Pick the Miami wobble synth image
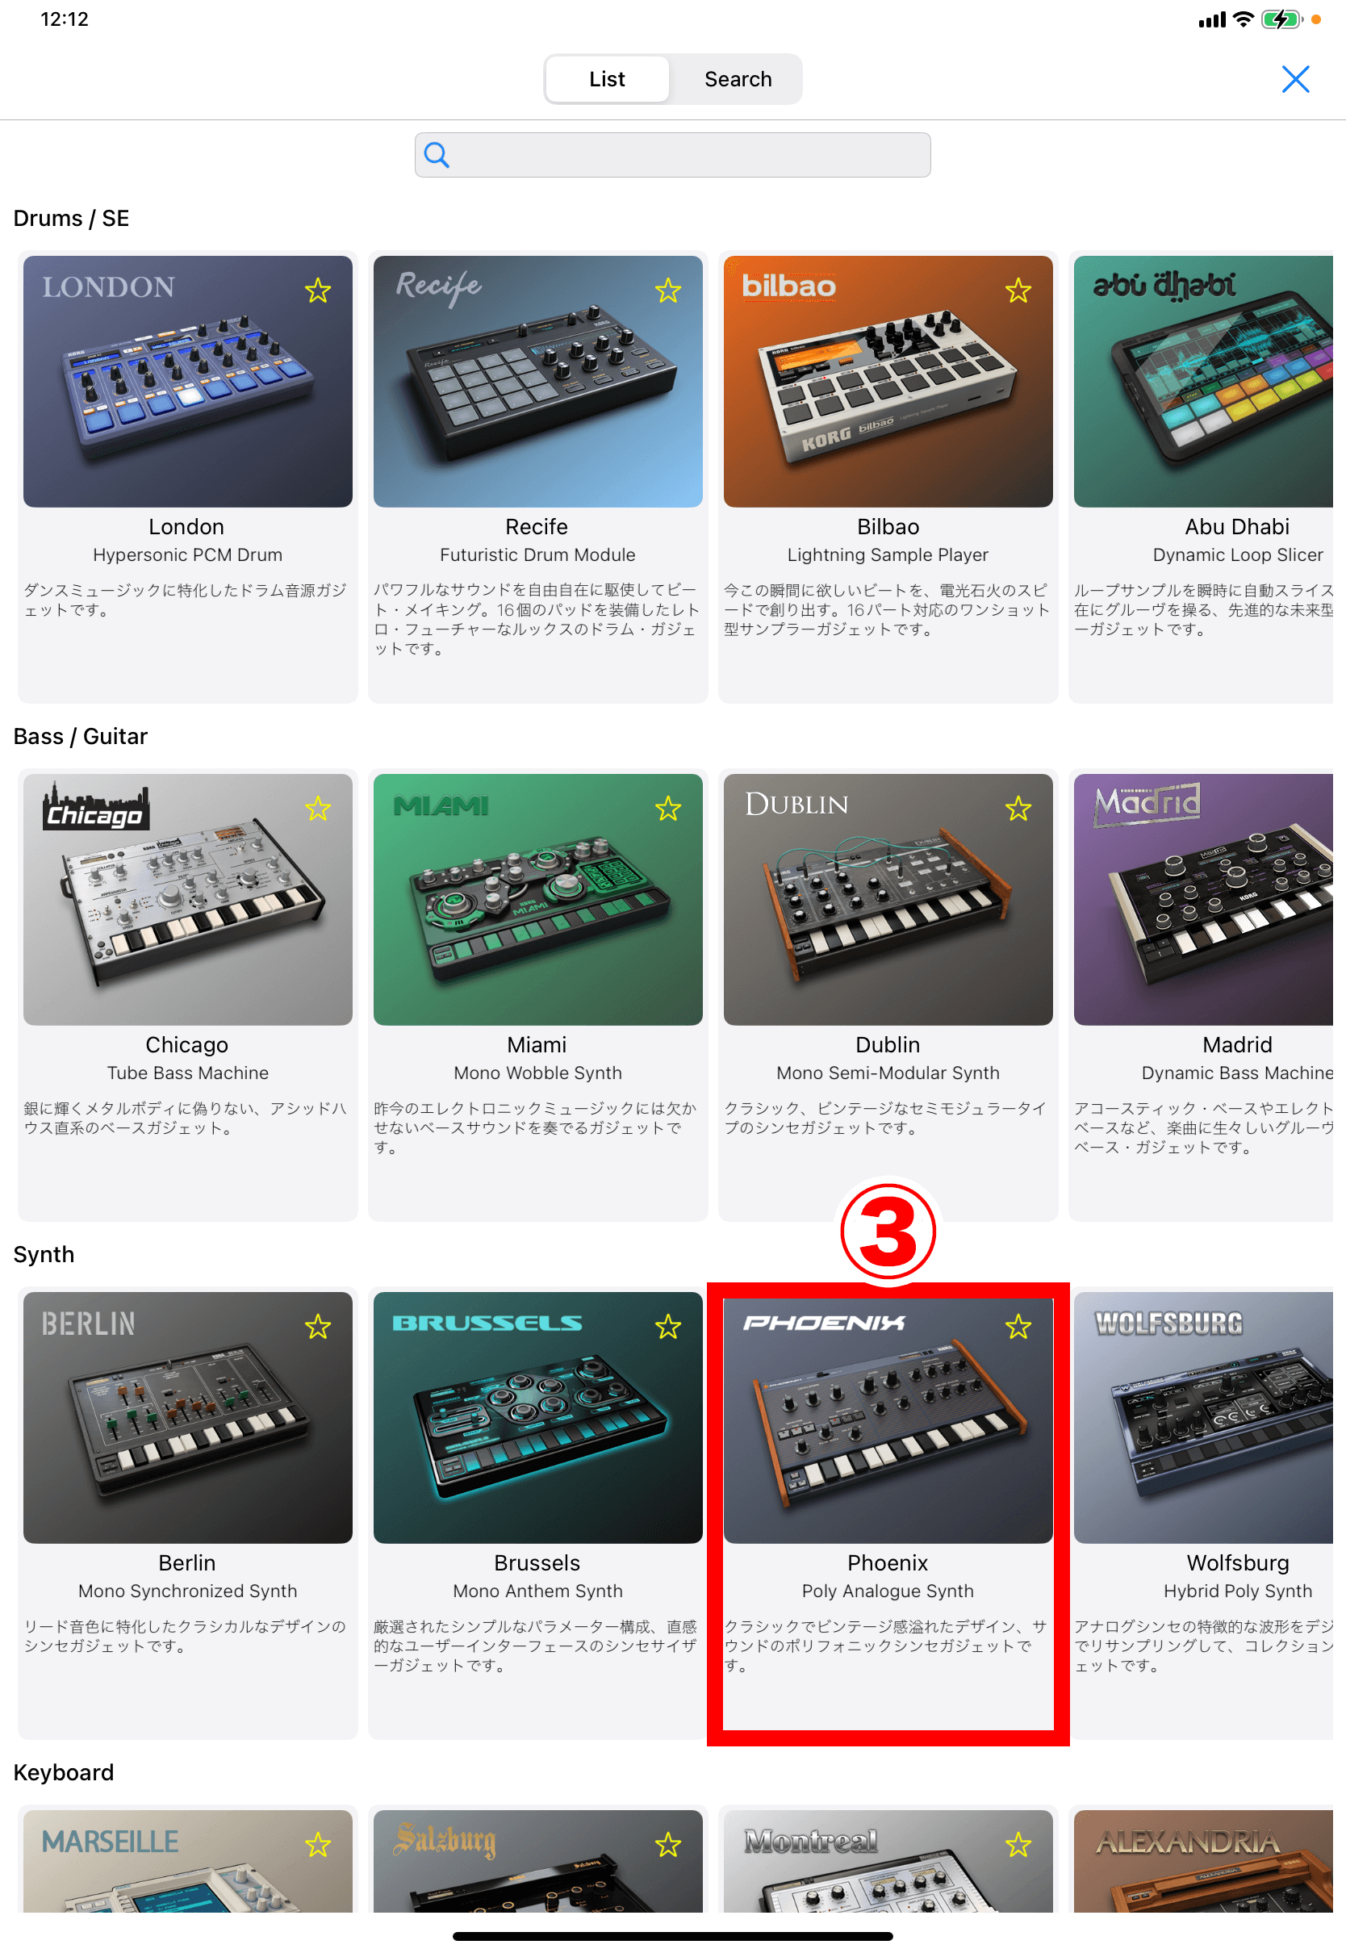Screen dimensions: 1346x1953 click(537, 900)
